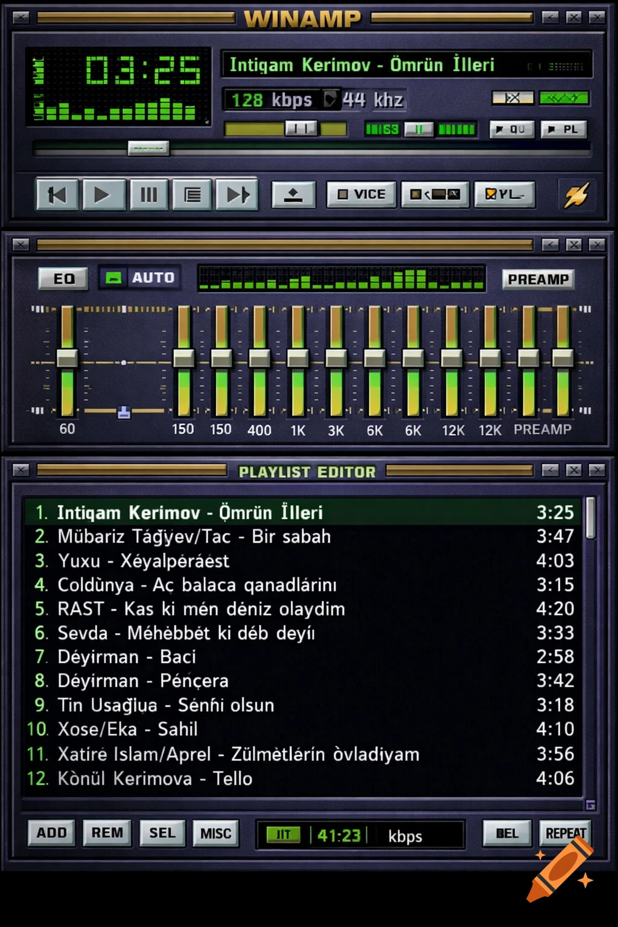Viewport: 618px width, 927px height.
Task: Enable the AUTO toggle in the equalizer
Action: 140,278
